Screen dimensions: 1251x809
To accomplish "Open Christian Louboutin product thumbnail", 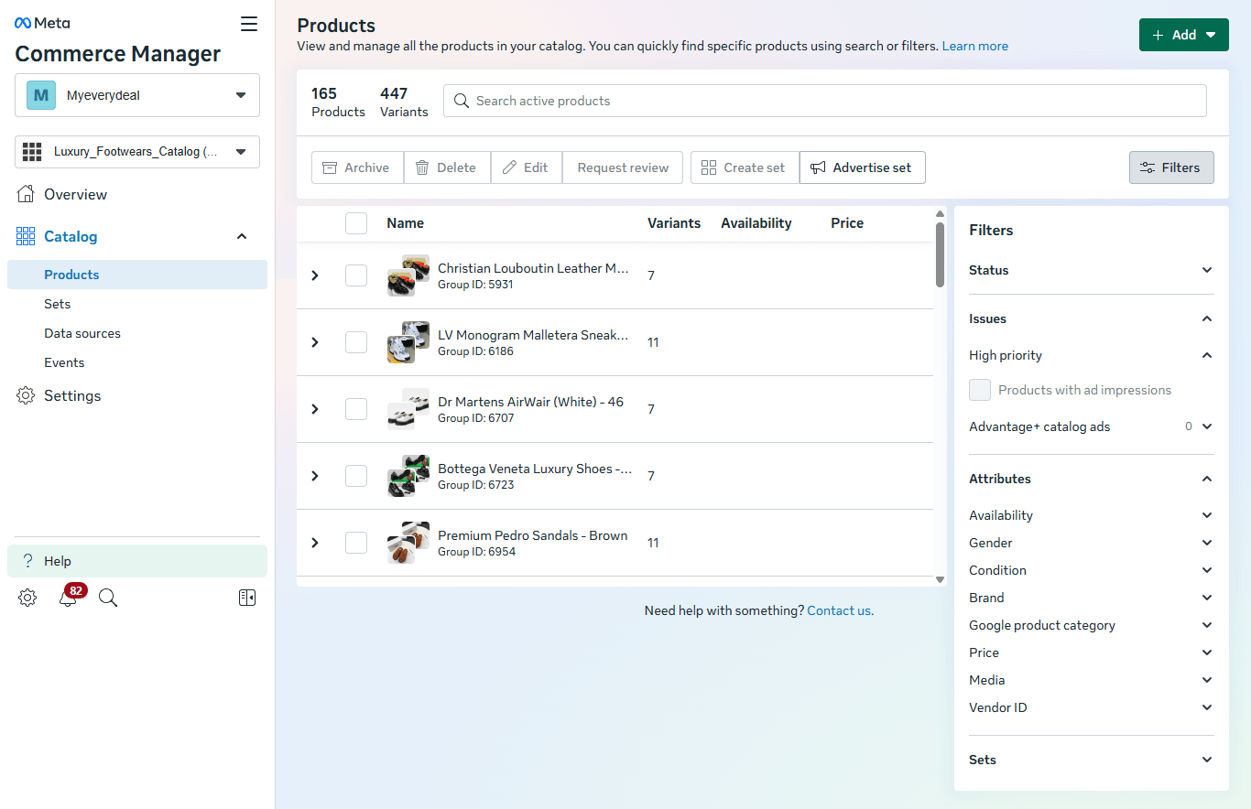I will (x=408, y=275).
